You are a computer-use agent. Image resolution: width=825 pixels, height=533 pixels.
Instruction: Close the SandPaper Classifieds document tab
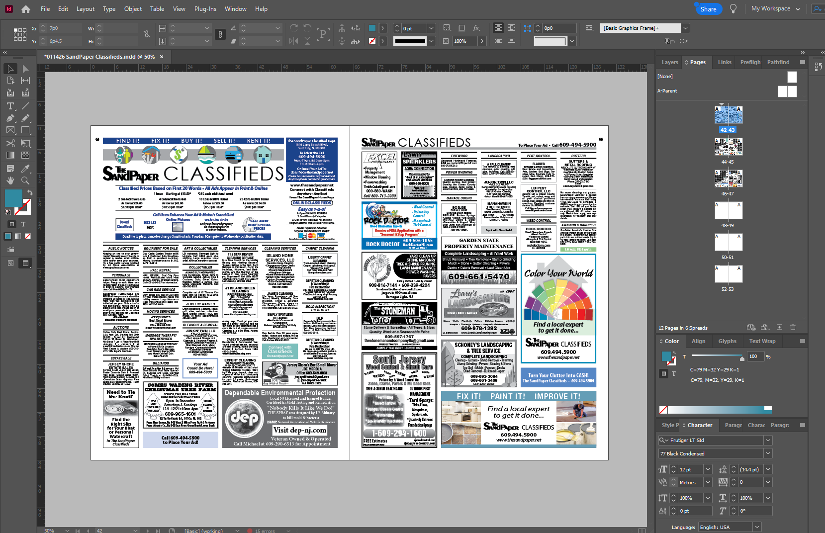click(x=162, y=57)
